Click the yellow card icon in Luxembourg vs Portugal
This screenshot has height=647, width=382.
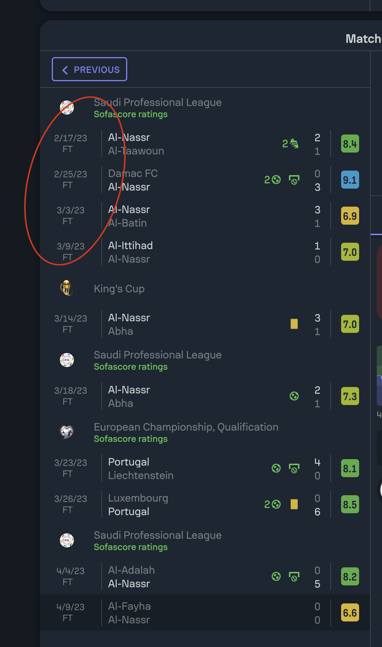(x=294, y=504)
